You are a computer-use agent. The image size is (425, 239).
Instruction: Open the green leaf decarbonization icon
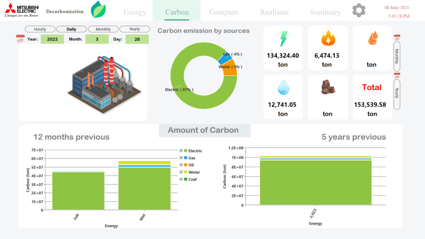click(98, 10)
